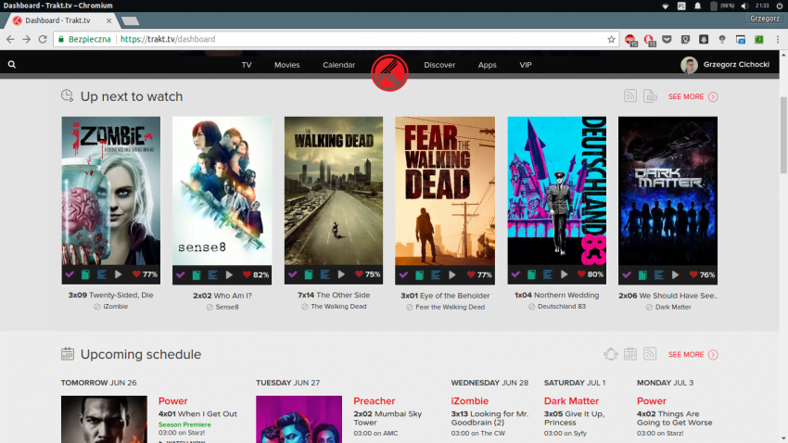Open Dark Matter link in Upcoming schedule

(x=571, y=400)
